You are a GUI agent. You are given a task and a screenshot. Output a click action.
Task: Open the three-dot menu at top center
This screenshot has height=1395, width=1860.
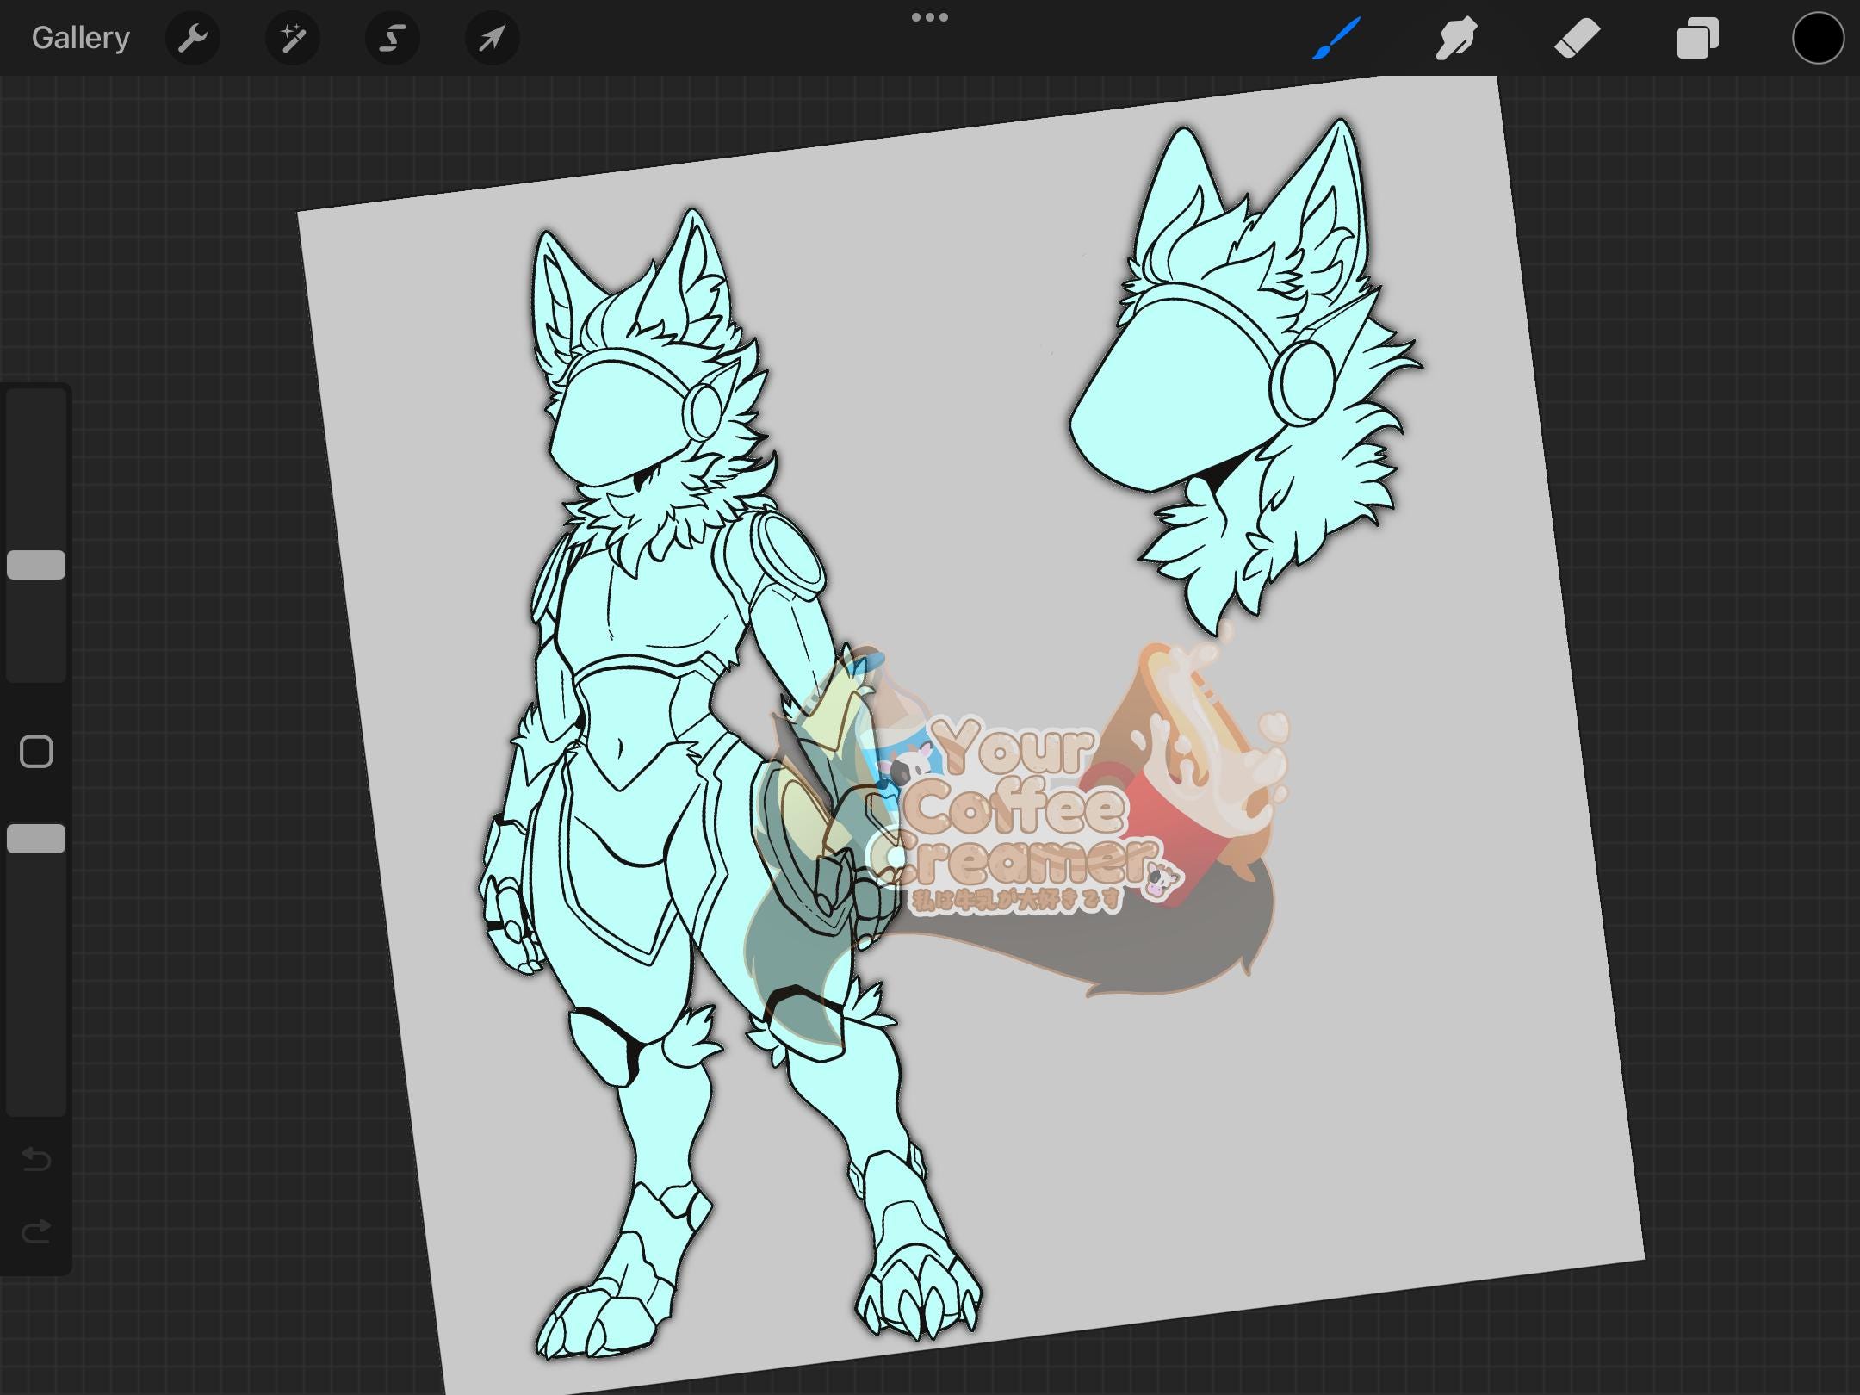(930, 17)
